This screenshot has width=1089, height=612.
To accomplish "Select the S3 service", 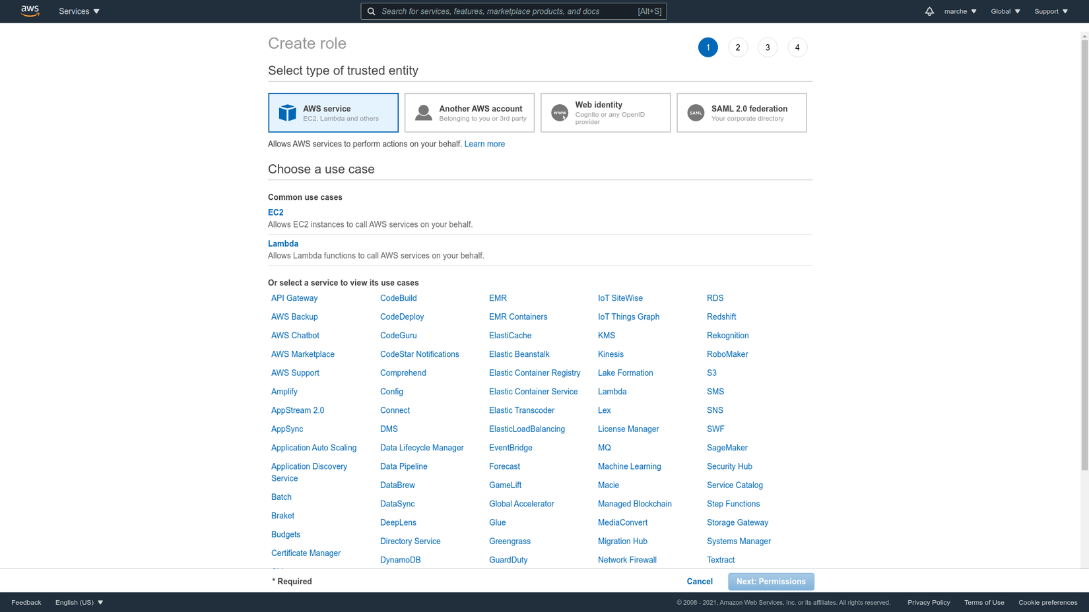I will (x=711, y=373).
